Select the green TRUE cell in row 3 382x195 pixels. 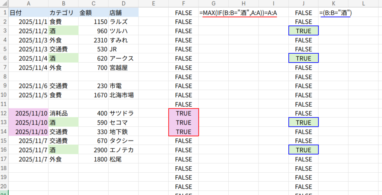[303, 31]
